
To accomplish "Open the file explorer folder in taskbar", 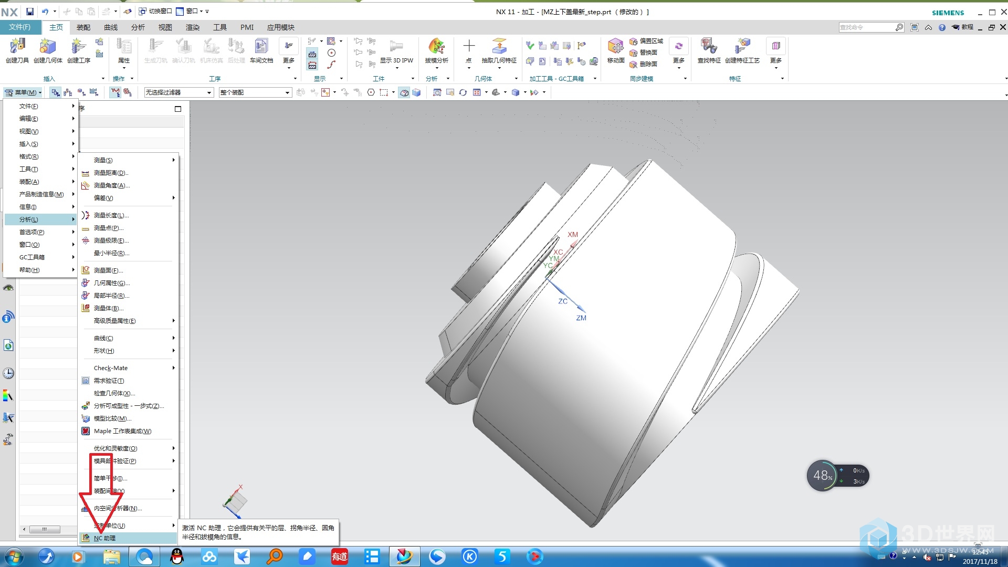I will [x=111, y=556].
